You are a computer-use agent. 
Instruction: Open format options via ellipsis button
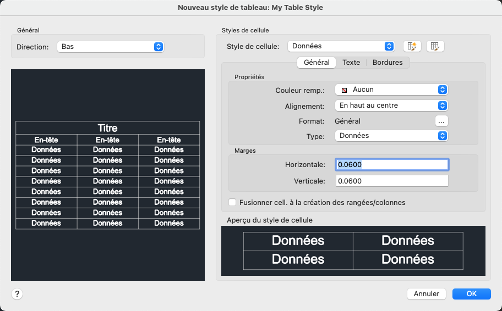(441, 121)
